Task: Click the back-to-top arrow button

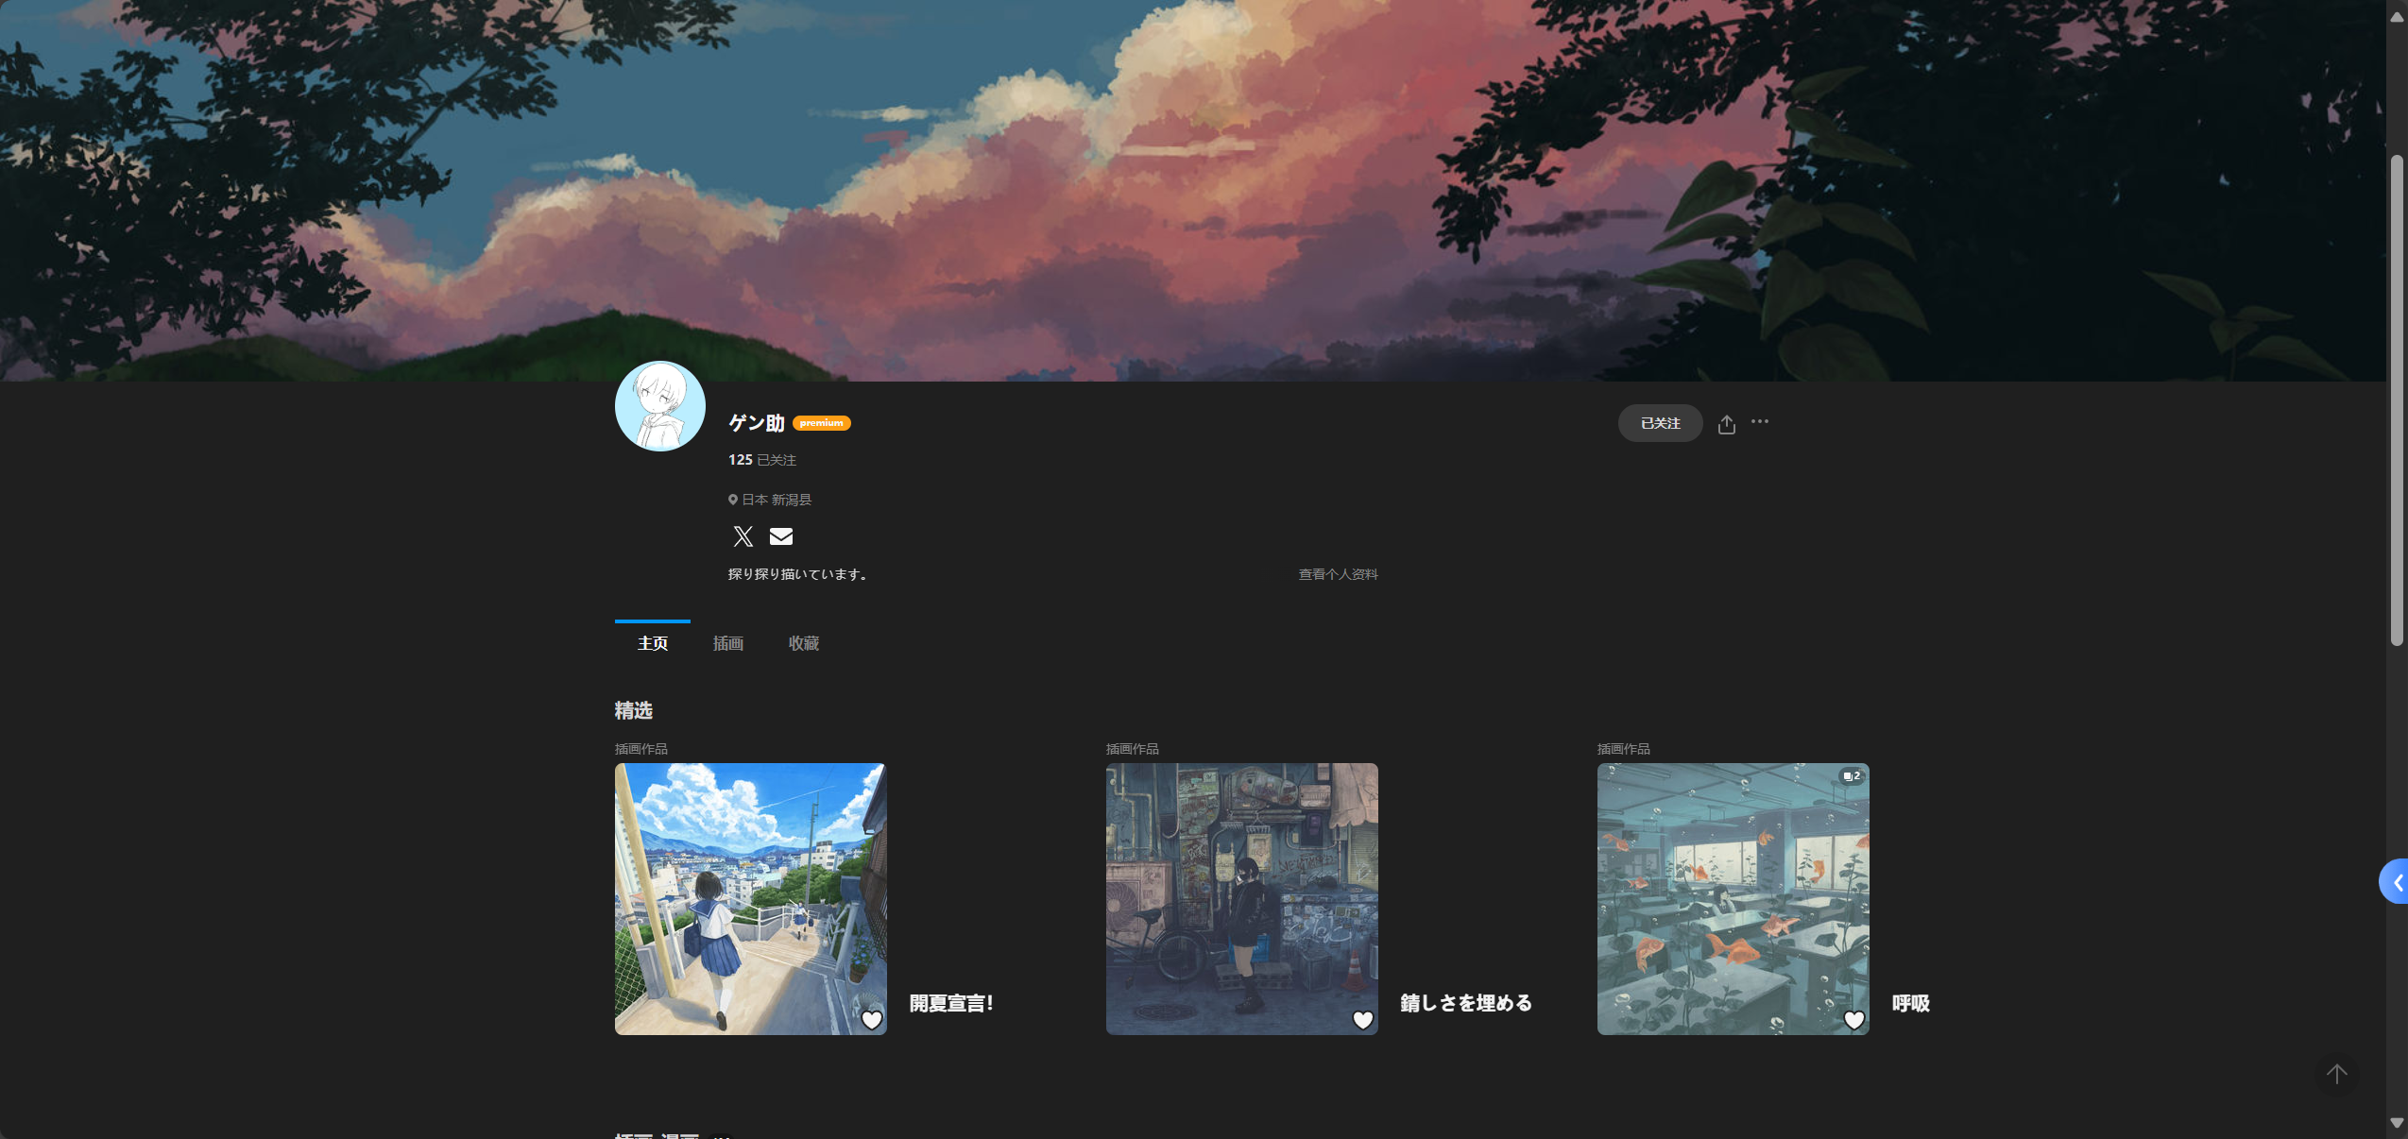Action: [2337, 1074]
